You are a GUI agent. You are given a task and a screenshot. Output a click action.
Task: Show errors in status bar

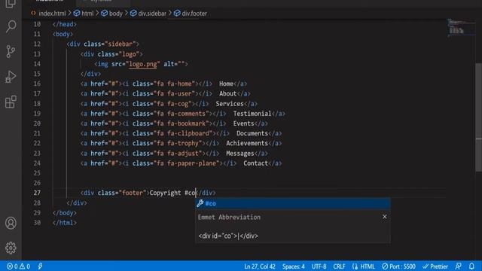coord(12,266)
